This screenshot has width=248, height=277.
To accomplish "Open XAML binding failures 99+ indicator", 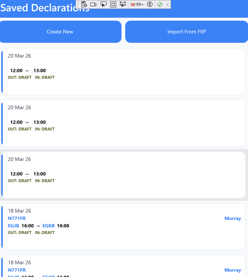I will 137,4.
